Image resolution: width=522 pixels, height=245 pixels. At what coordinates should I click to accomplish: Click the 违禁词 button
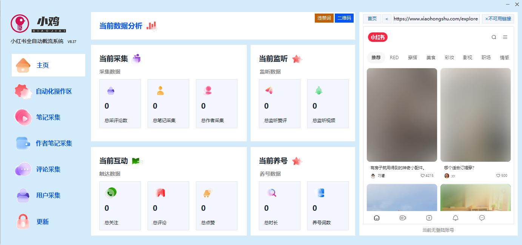(x=324, y=18)
